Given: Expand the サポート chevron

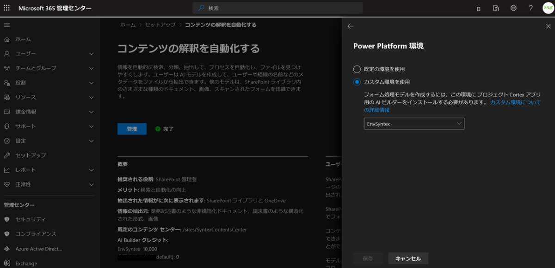Looking at the screenshot, I should (91, 126).
